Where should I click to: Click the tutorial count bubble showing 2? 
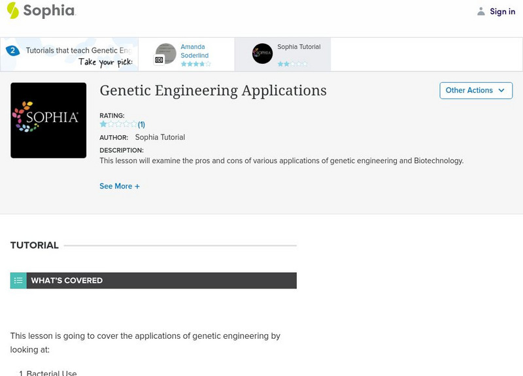(x=12, y=50)
